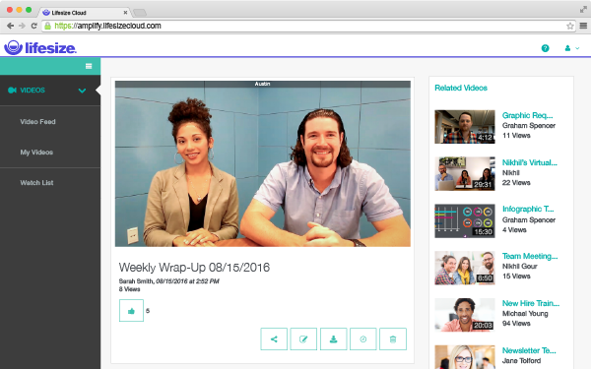
Task: Like the Weekly Wrap-Up video with thumbs up
Action: coord(131,311)
